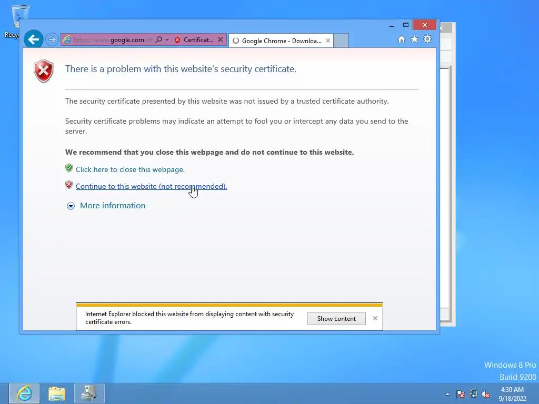Show hidden tray icons arrow
Screen dimensions: 539x404
pyautogui.click(x=447, y=394)
